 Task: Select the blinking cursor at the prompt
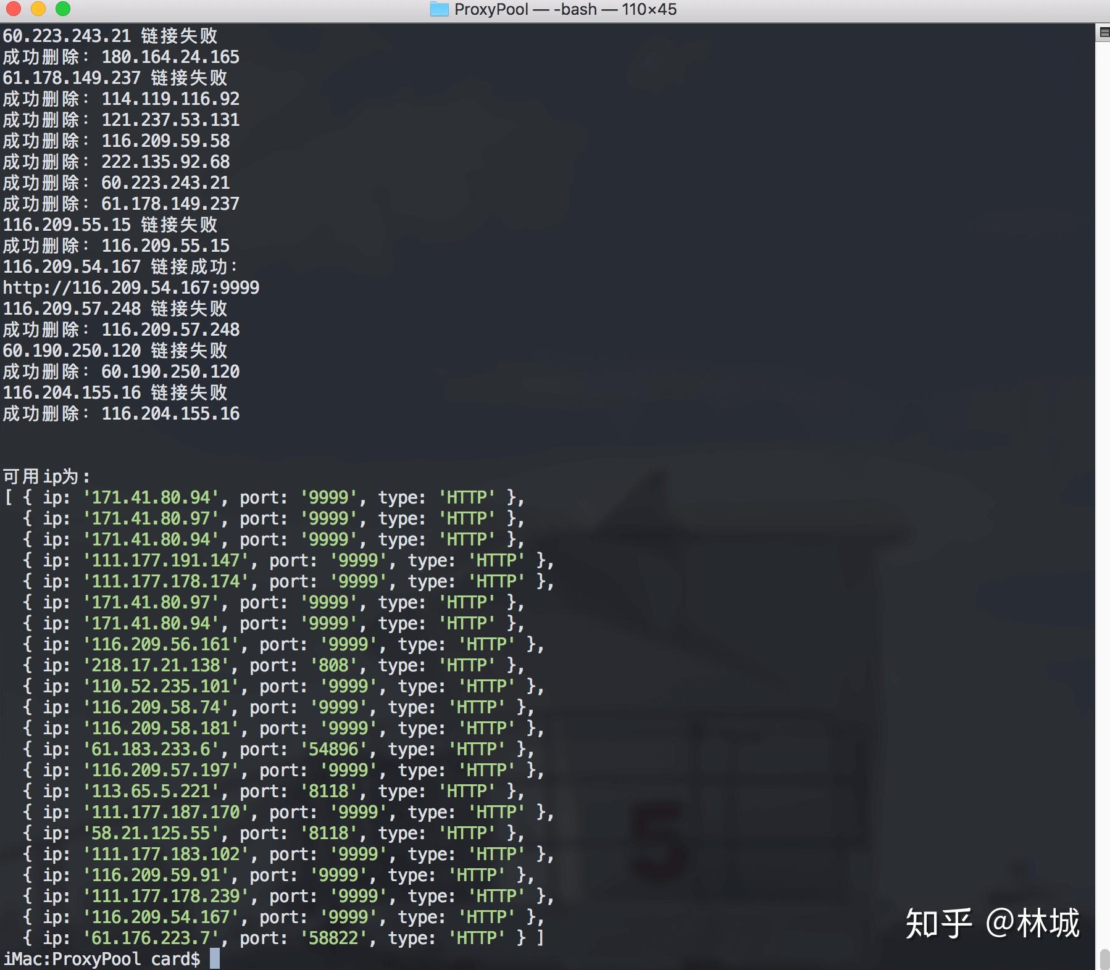215,958
